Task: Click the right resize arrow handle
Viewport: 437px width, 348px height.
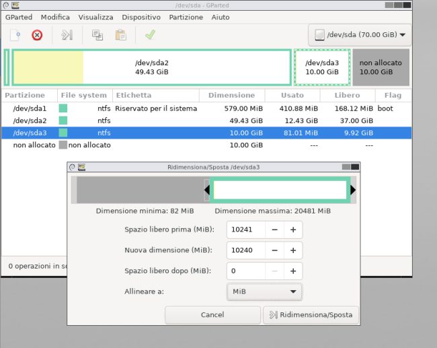Action: pyautogui.click(x=353, y=190)
